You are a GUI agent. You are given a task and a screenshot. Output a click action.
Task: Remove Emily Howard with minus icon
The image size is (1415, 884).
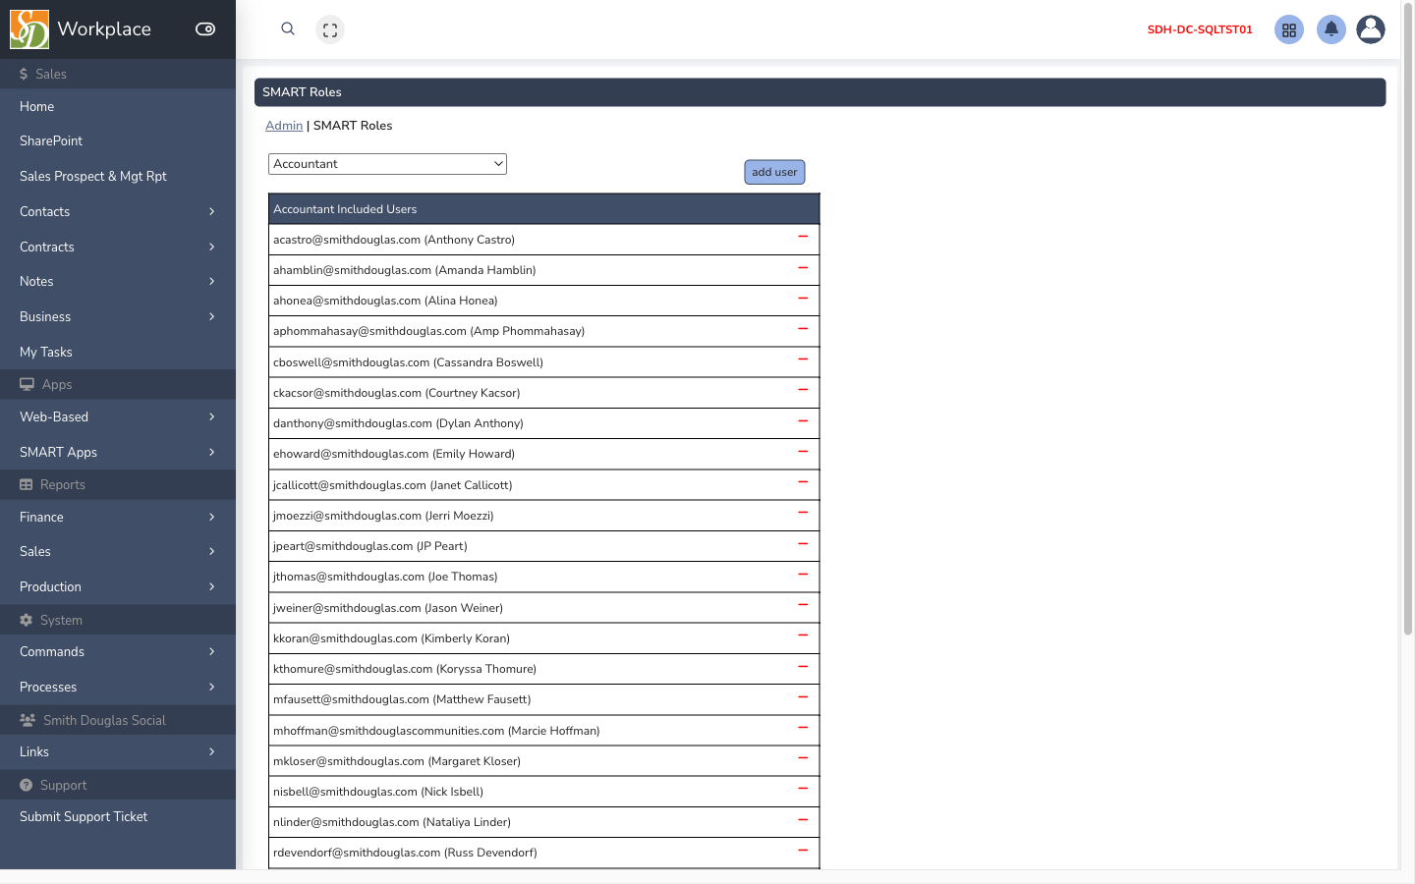tap(803, 451)
